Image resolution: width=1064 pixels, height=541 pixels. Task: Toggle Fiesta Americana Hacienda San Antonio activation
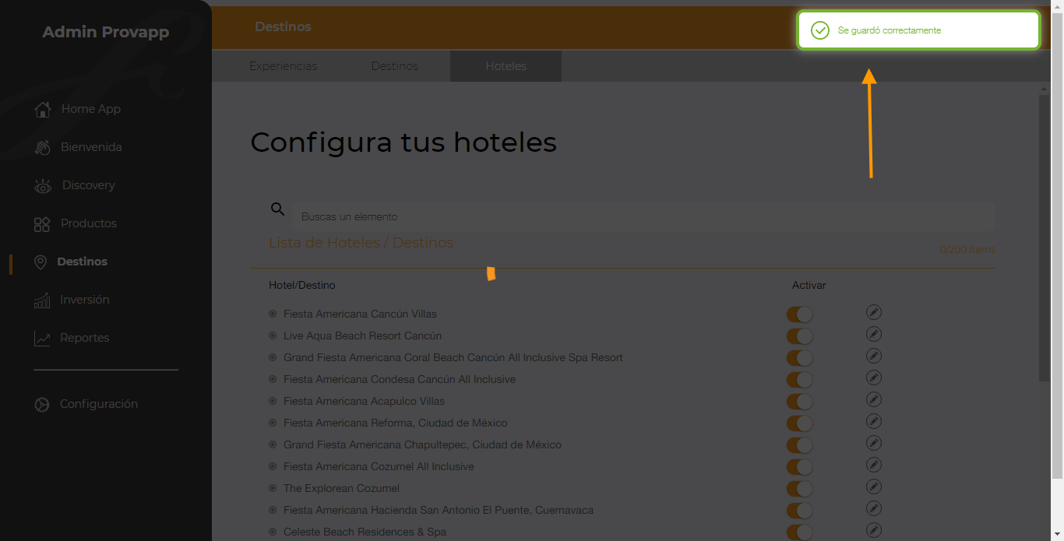coord(799,511)
